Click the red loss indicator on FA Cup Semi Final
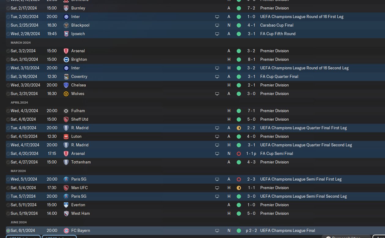The height and width of the screenshot is (238, 385). tap(239, 153)
